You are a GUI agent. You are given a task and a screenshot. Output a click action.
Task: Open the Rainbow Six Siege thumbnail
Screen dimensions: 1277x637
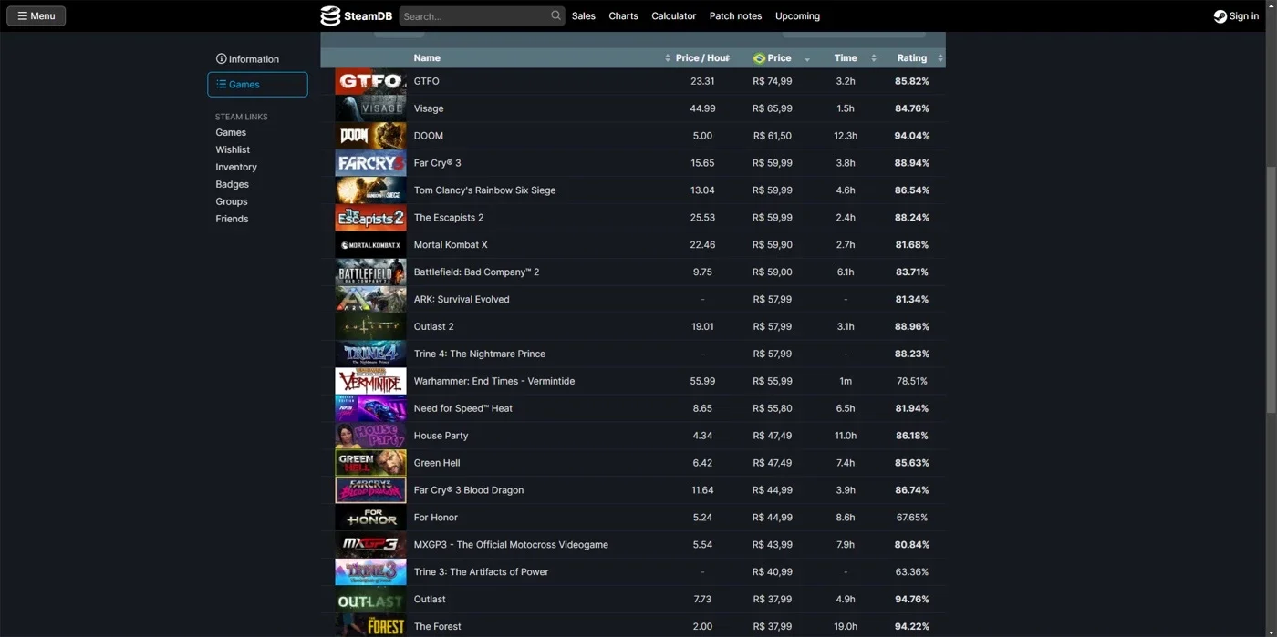370,190
